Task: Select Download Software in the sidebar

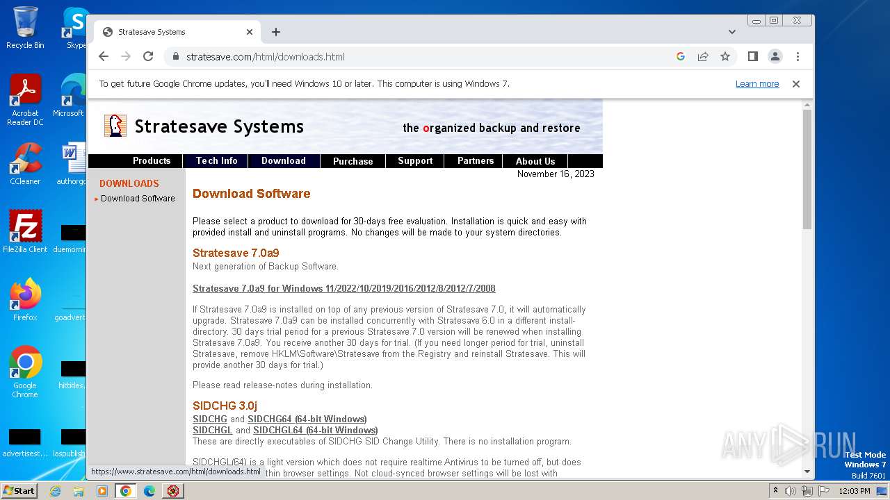Action: (138, 199)
